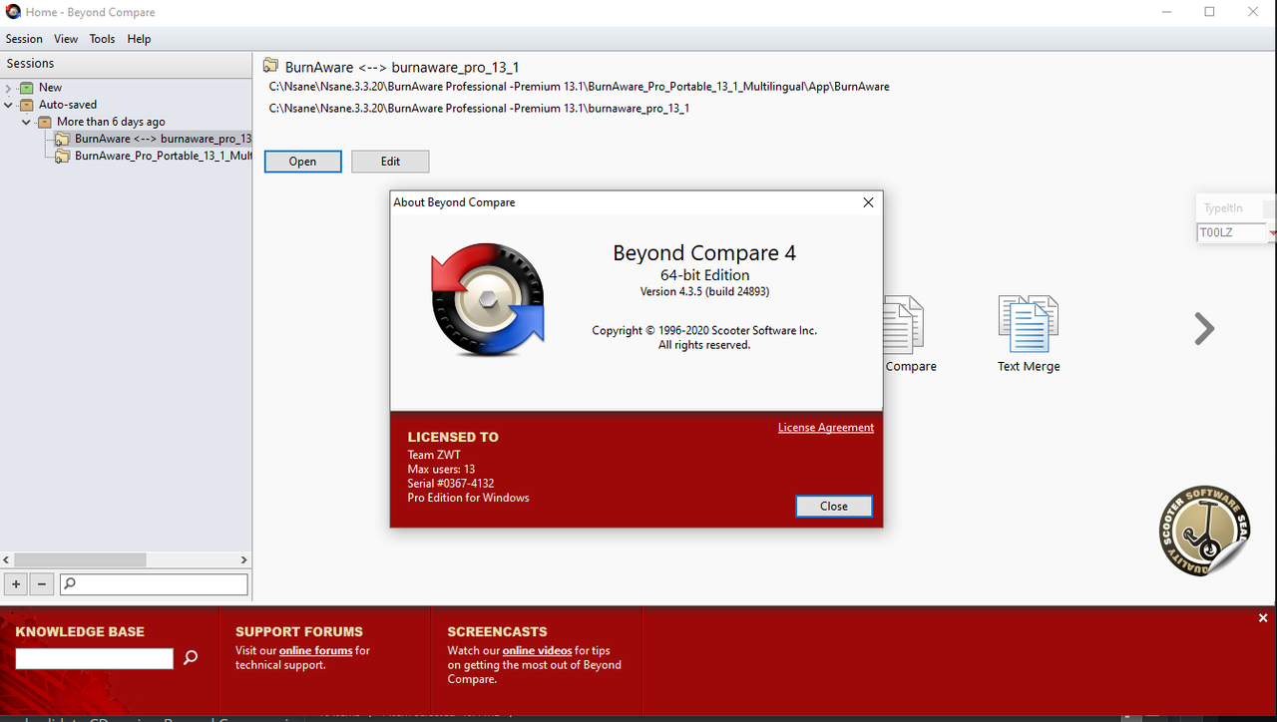1277x722 pixels.
Task: Click the sessions scrollbar left arrow
Action: (x=6, y=560)
